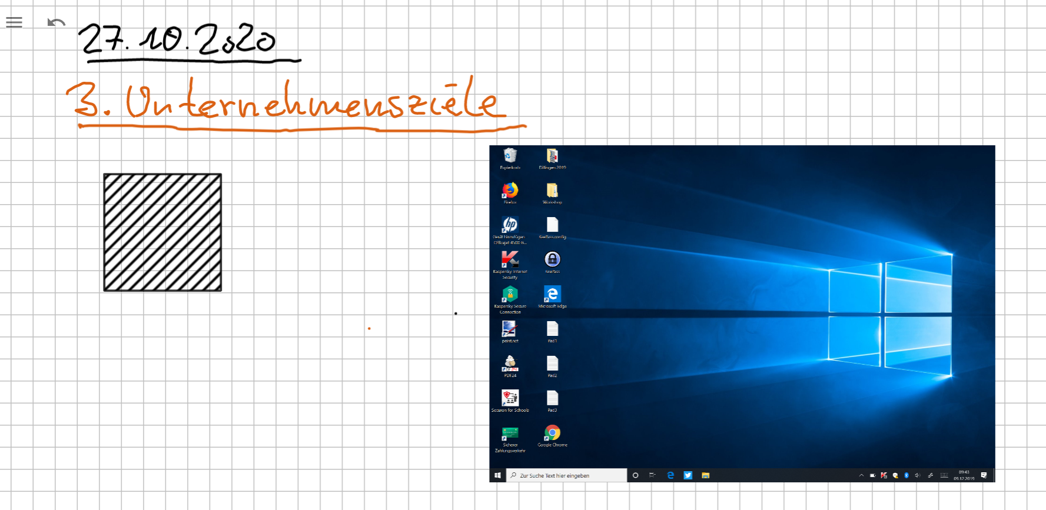This screenshot has width=1046, height=510.
Task: Click the PDF24 desktop icon
Action: click(x=510, y=363)
